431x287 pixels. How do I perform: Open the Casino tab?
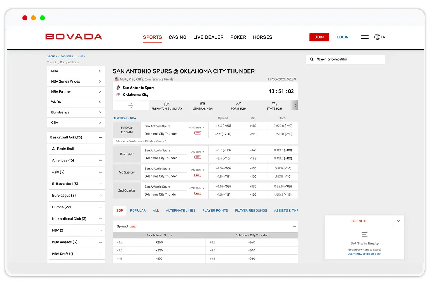point(177,37)
